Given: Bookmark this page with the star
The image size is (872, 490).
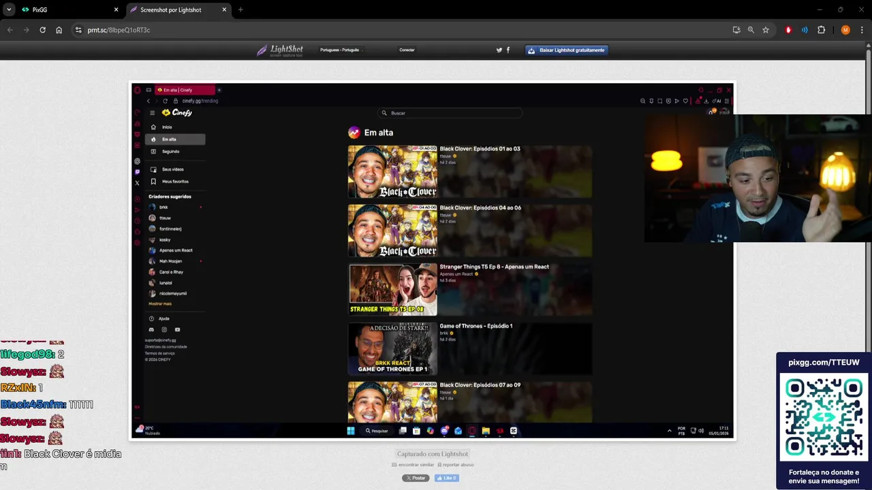Looking at the screenshot, I should [x=766, y=30].
